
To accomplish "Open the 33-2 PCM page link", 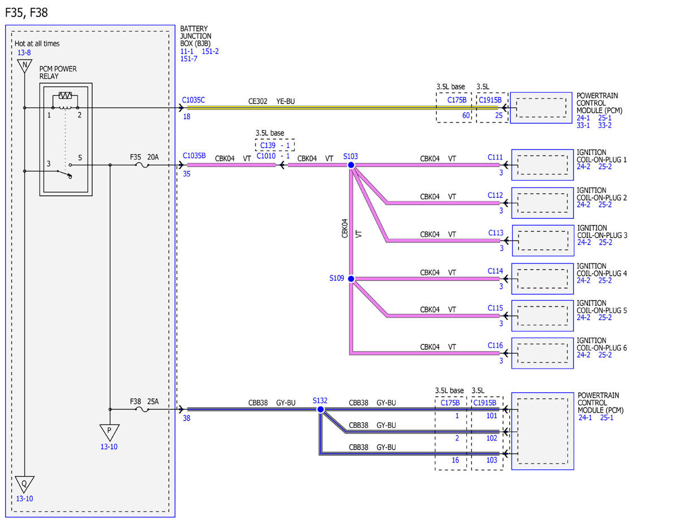I will 605,125.
